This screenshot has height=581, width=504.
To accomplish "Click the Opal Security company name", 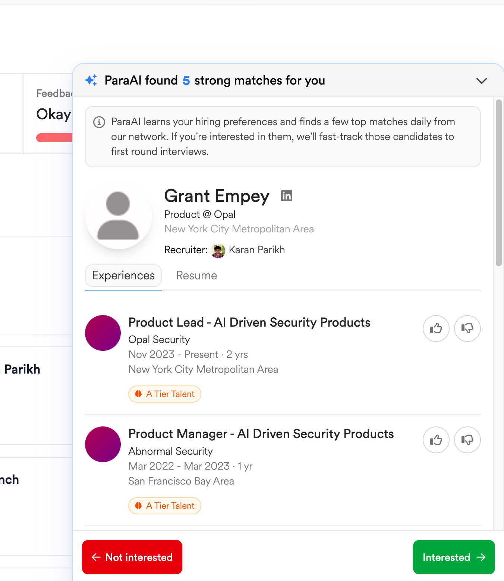I will pos(159,340).
